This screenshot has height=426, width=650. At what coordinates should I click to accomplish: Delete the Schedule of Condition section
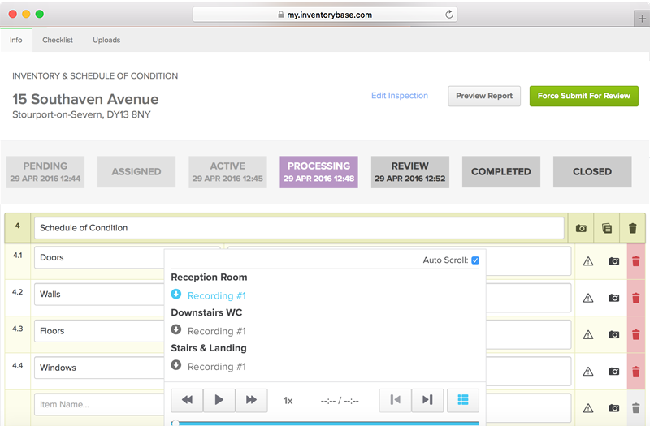coord(633,228)
